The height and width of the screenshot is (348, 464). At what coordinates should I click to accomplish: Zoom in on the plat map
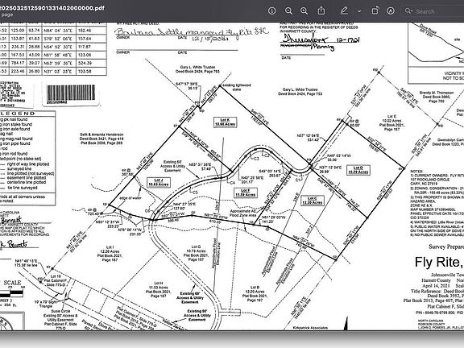[304, 11]
